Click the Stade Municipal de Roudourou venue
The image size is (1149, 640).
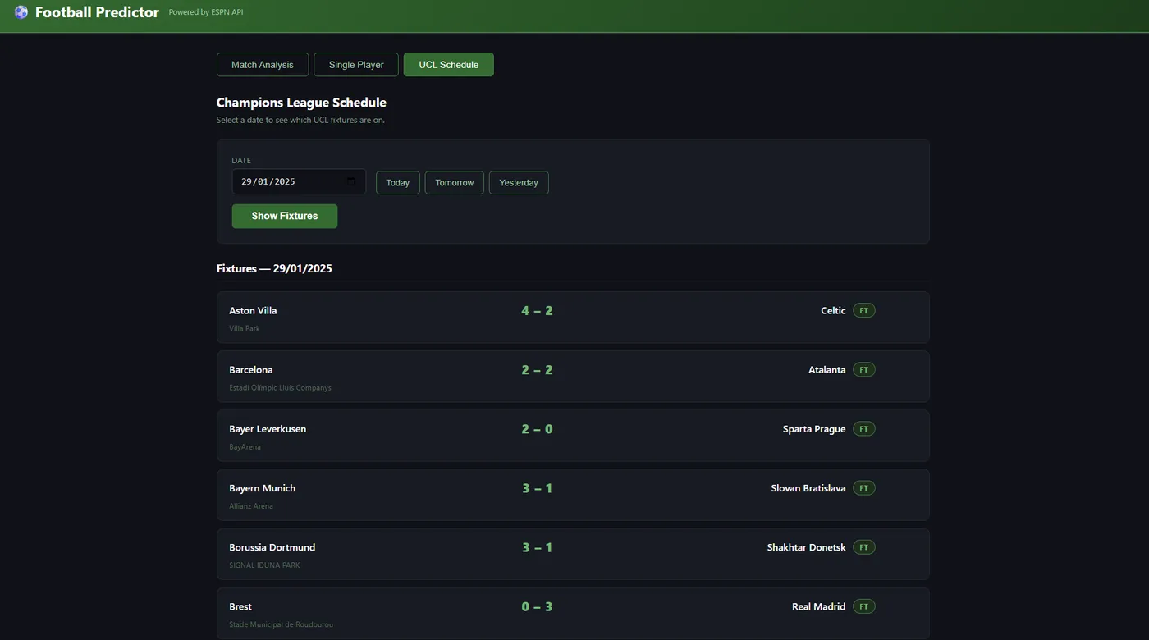pyautogui.click(x=282, y=624)
